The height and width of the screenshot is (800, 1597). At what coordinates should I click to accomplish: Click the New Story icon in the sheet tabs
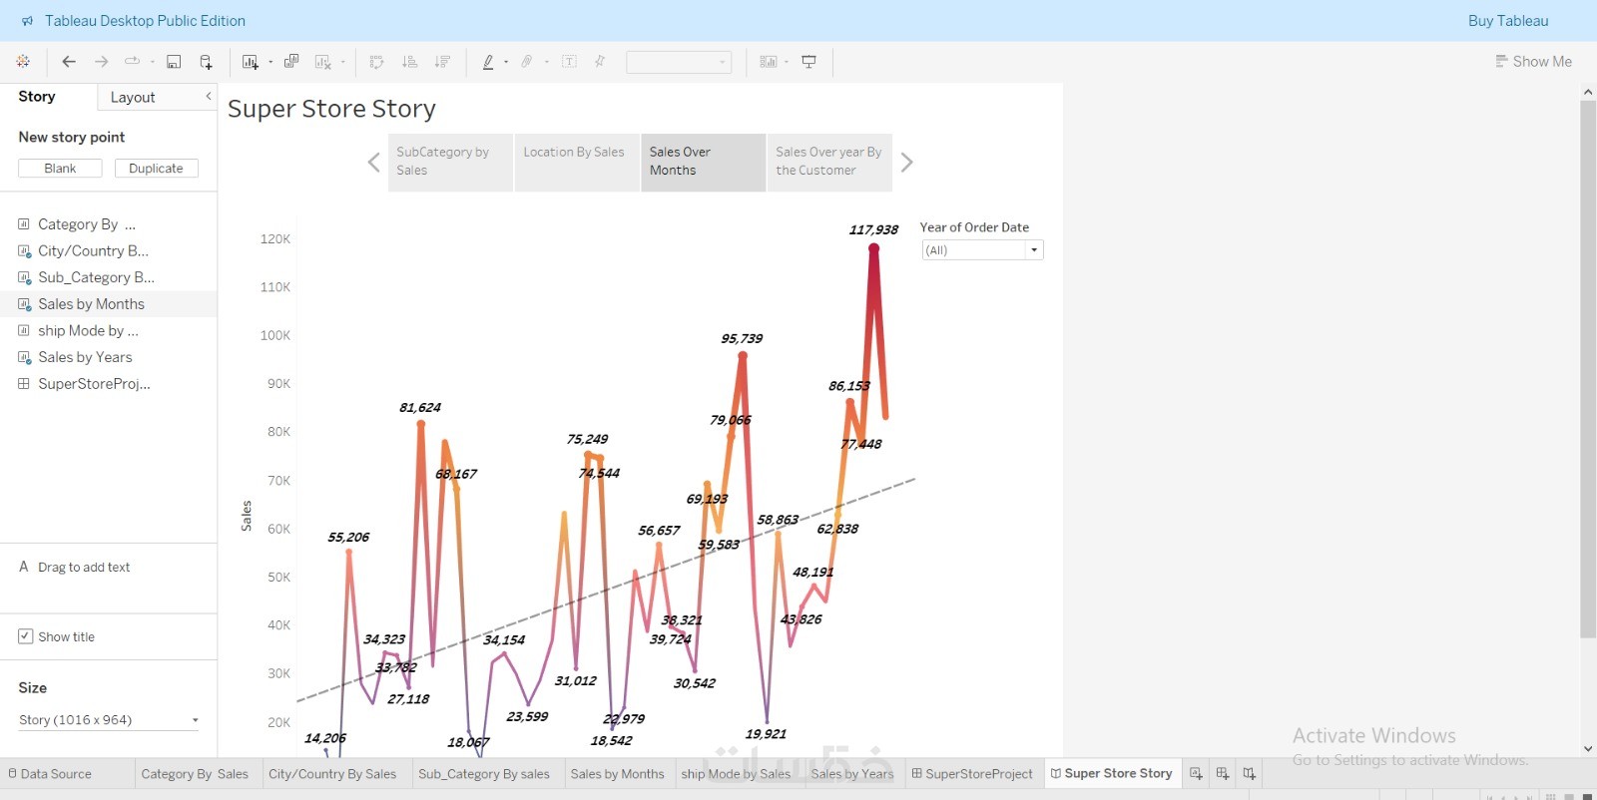[x=1249, y=773]
